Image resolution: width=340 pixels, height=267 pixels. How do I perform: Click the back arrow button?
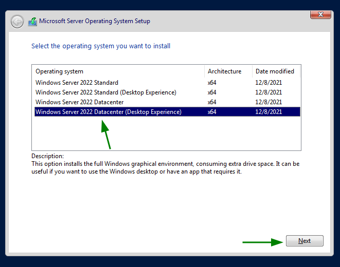pyautogui.click(x=17, y=22)
